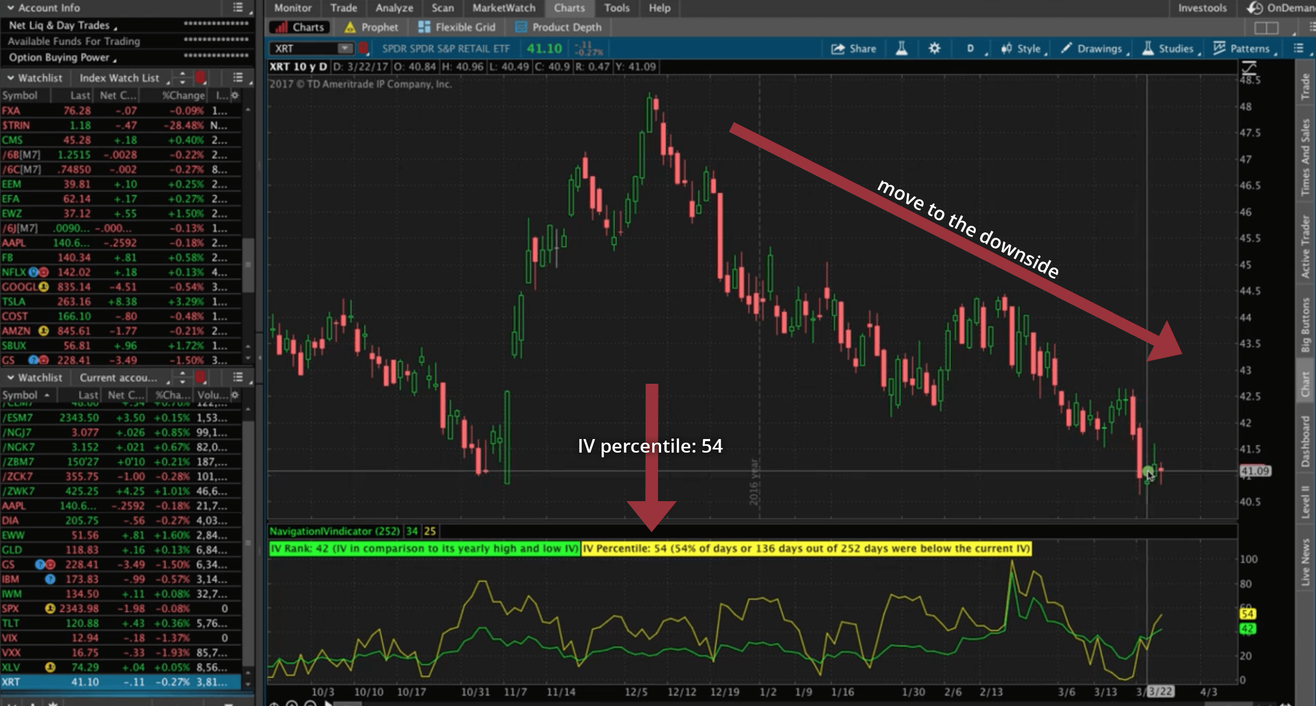Click the AMZN yellow alert icon
The image size is (1316, 706).
44,331
